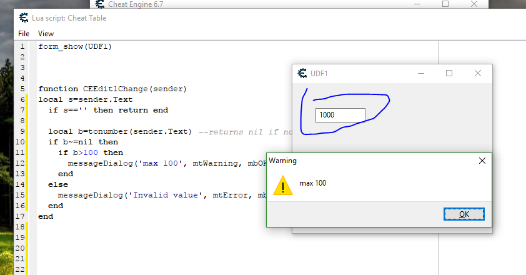526x275 pixels.
Task: Minimize the Cheat Engine 6.7 window
Action: (x=416, y=4)
